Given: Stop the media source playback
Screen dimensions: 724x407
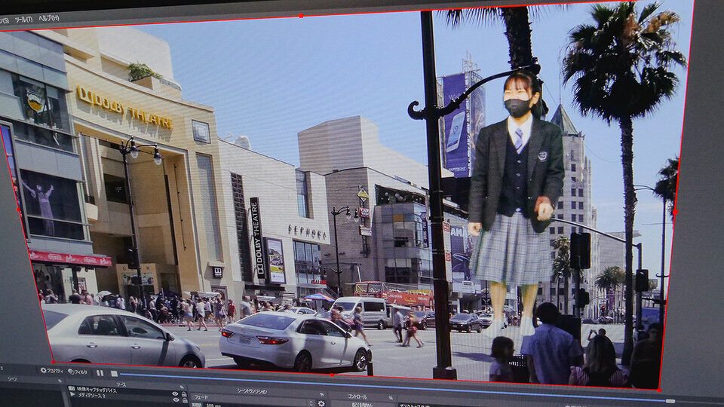Looking at the screenshot, I should click(114, 373).
